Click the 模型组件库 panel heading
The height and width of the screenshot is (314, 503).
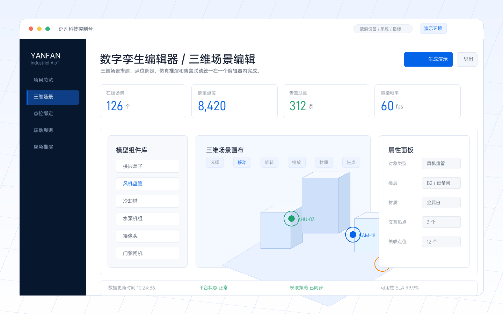[132, 150]
